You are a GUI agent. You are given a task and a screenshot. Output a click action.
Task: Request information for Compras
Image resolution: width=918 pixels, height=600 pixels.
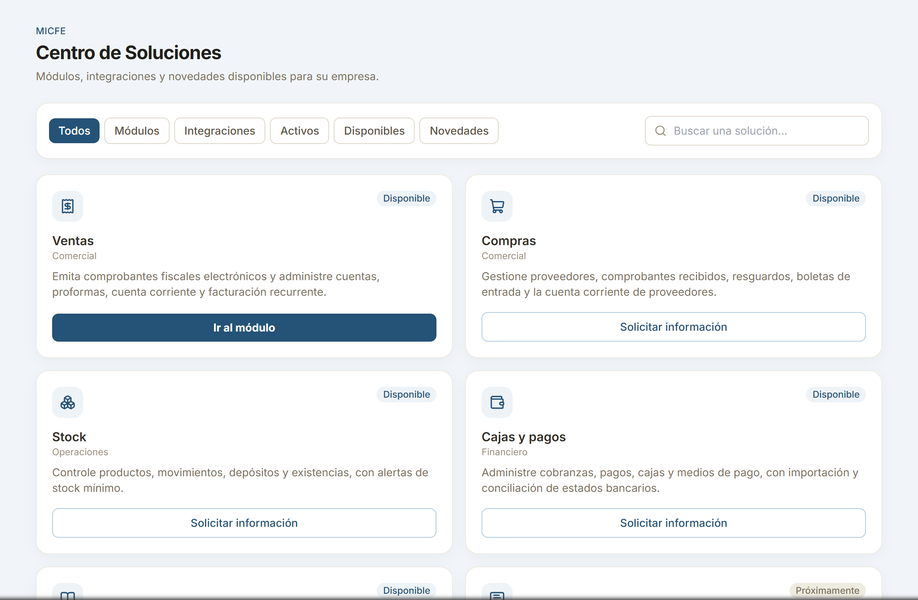(674, 327)
